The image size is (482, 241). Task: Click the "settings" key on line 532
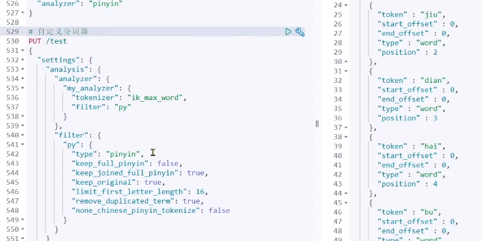click(x=58, y=60)
